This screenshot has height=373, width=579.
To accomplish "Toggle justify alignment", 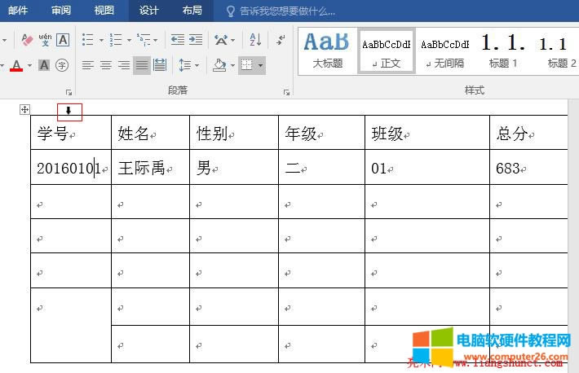I will 142,66.
